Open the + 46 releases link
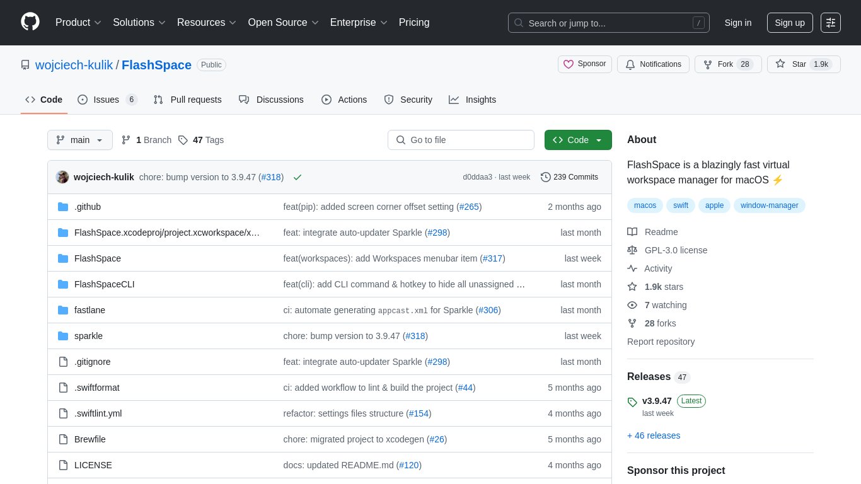Viewport: 861px width, 484px height. (x=654, y=435)
